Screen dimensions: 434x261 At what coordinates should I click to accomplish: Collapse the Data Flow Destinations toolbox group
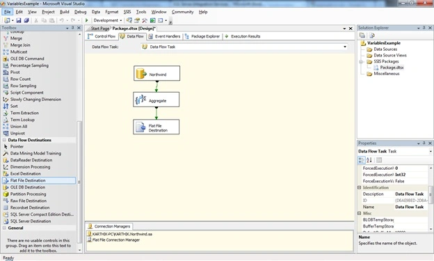4,140
